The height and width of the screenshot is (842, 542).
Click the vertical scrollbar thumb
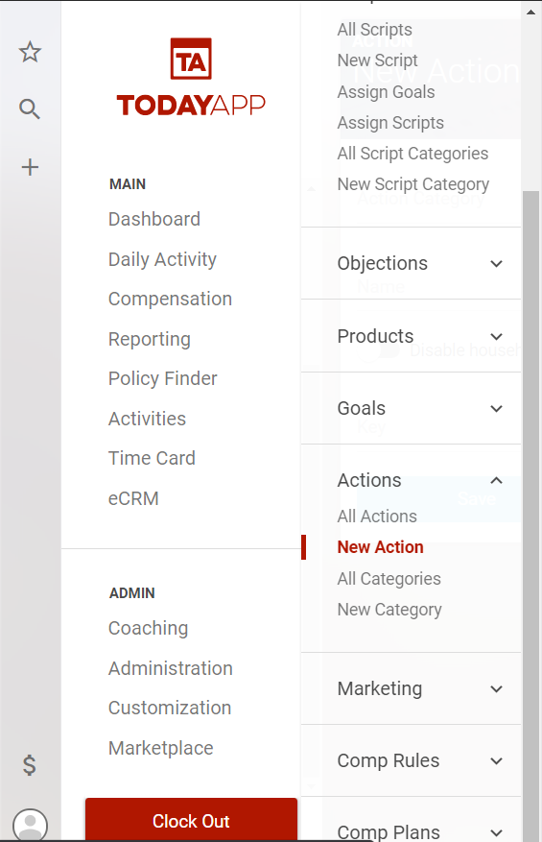point(530,516)
